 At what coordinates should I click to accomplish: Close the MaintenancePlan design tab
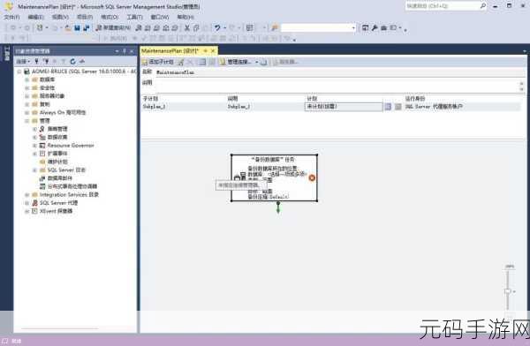pos(213,51)
